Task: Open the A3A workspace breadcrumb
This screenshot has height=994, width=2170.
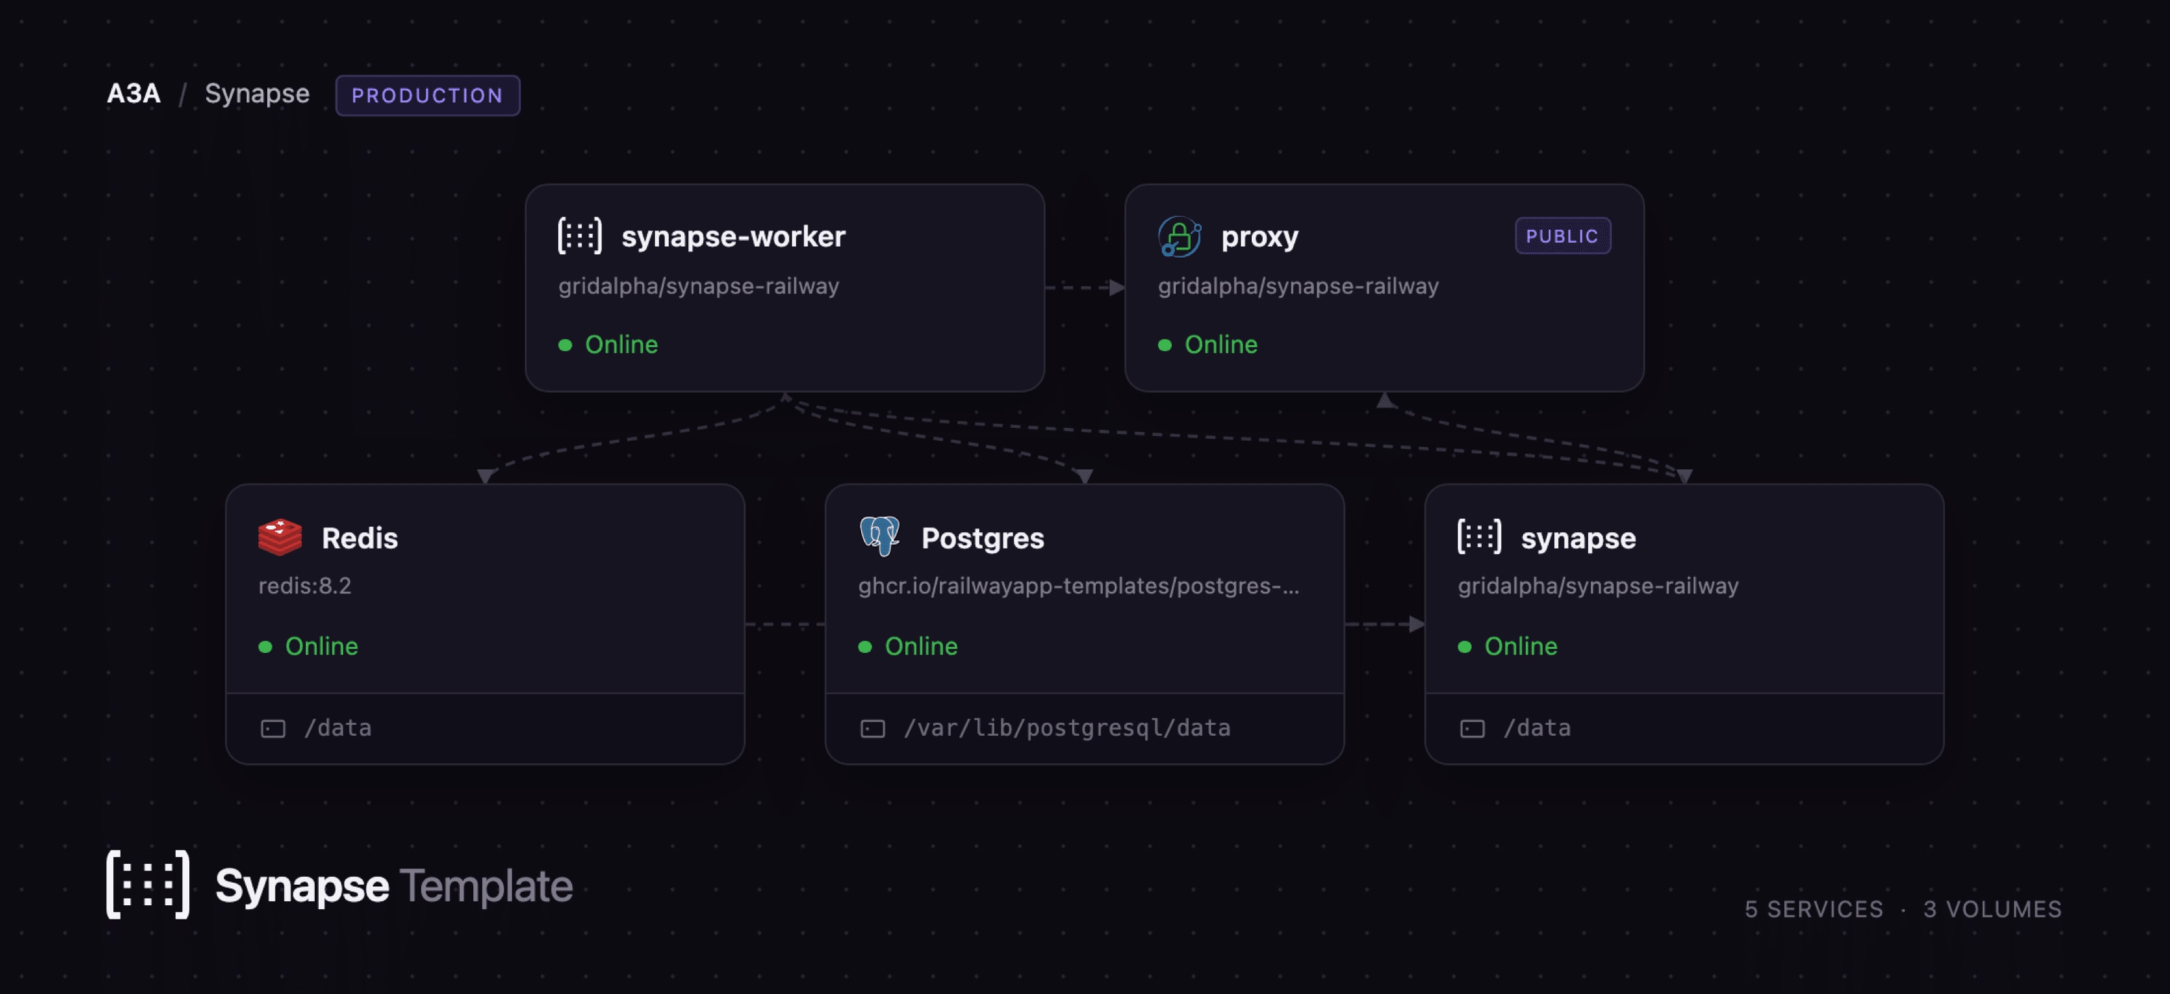Action: coord(133,94)
